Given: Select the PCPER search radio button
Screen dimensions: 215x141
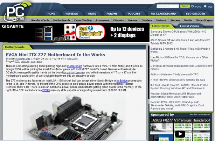Looking at the screenshot, I should pyautogui.click(x=193, y=6).
